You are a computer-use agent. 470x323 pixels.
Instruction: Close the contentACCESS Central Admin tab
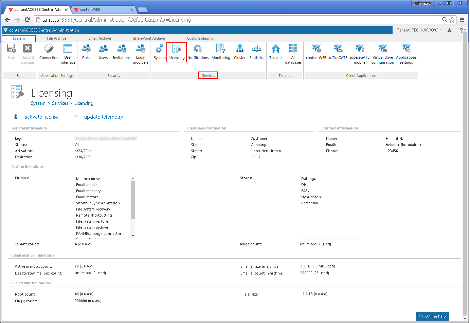66,10
